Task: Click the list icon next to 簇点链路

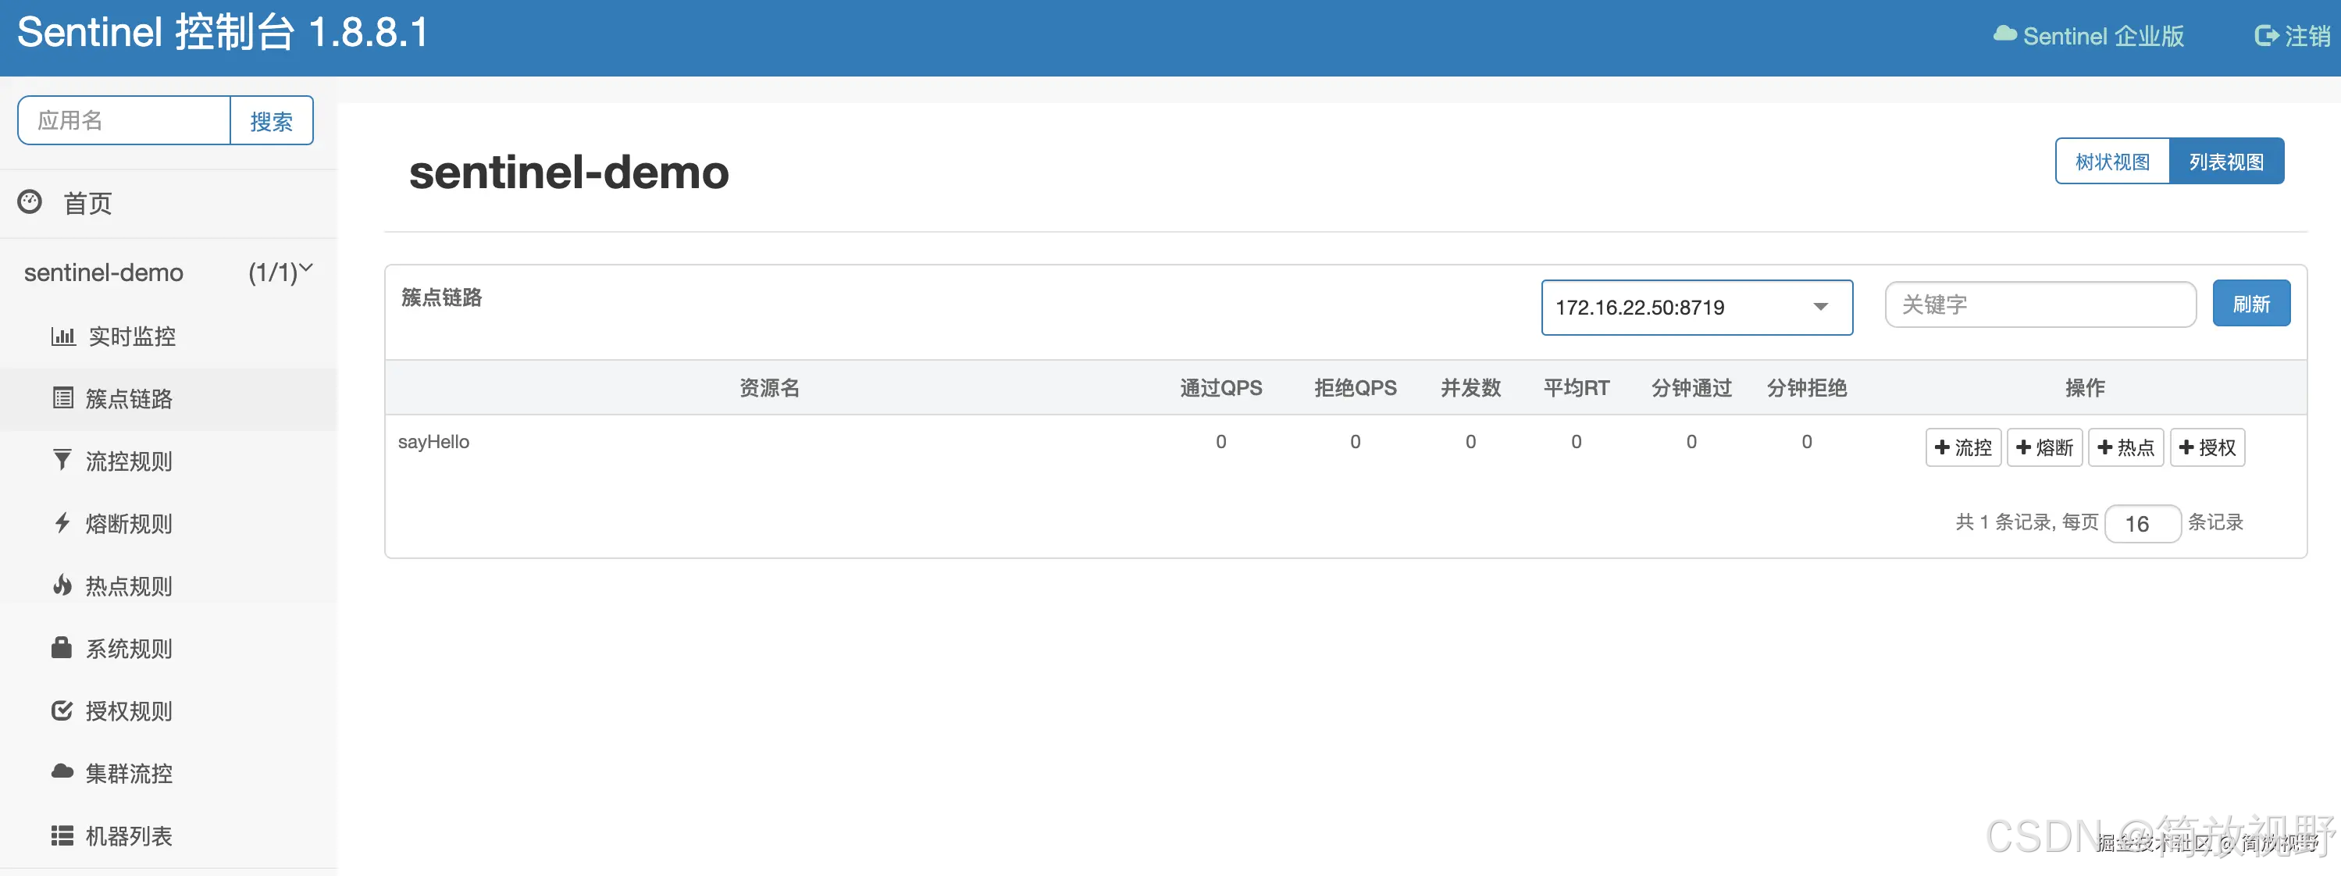Action: pyautogui.click(x=62, y=398)
